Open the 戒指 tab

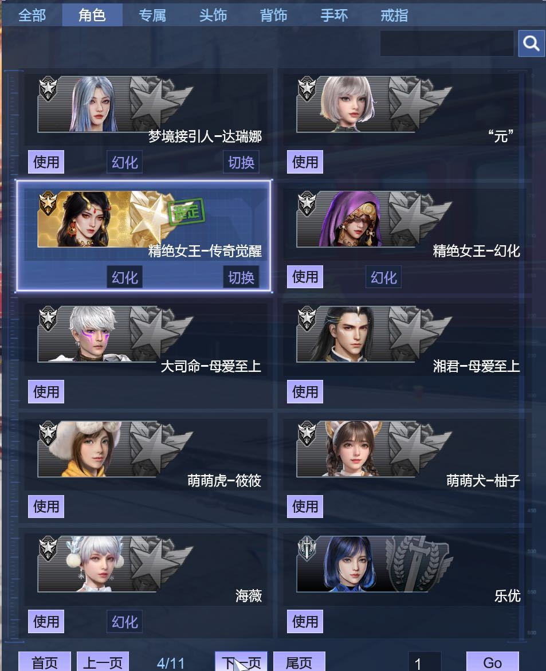coord(394,15)
